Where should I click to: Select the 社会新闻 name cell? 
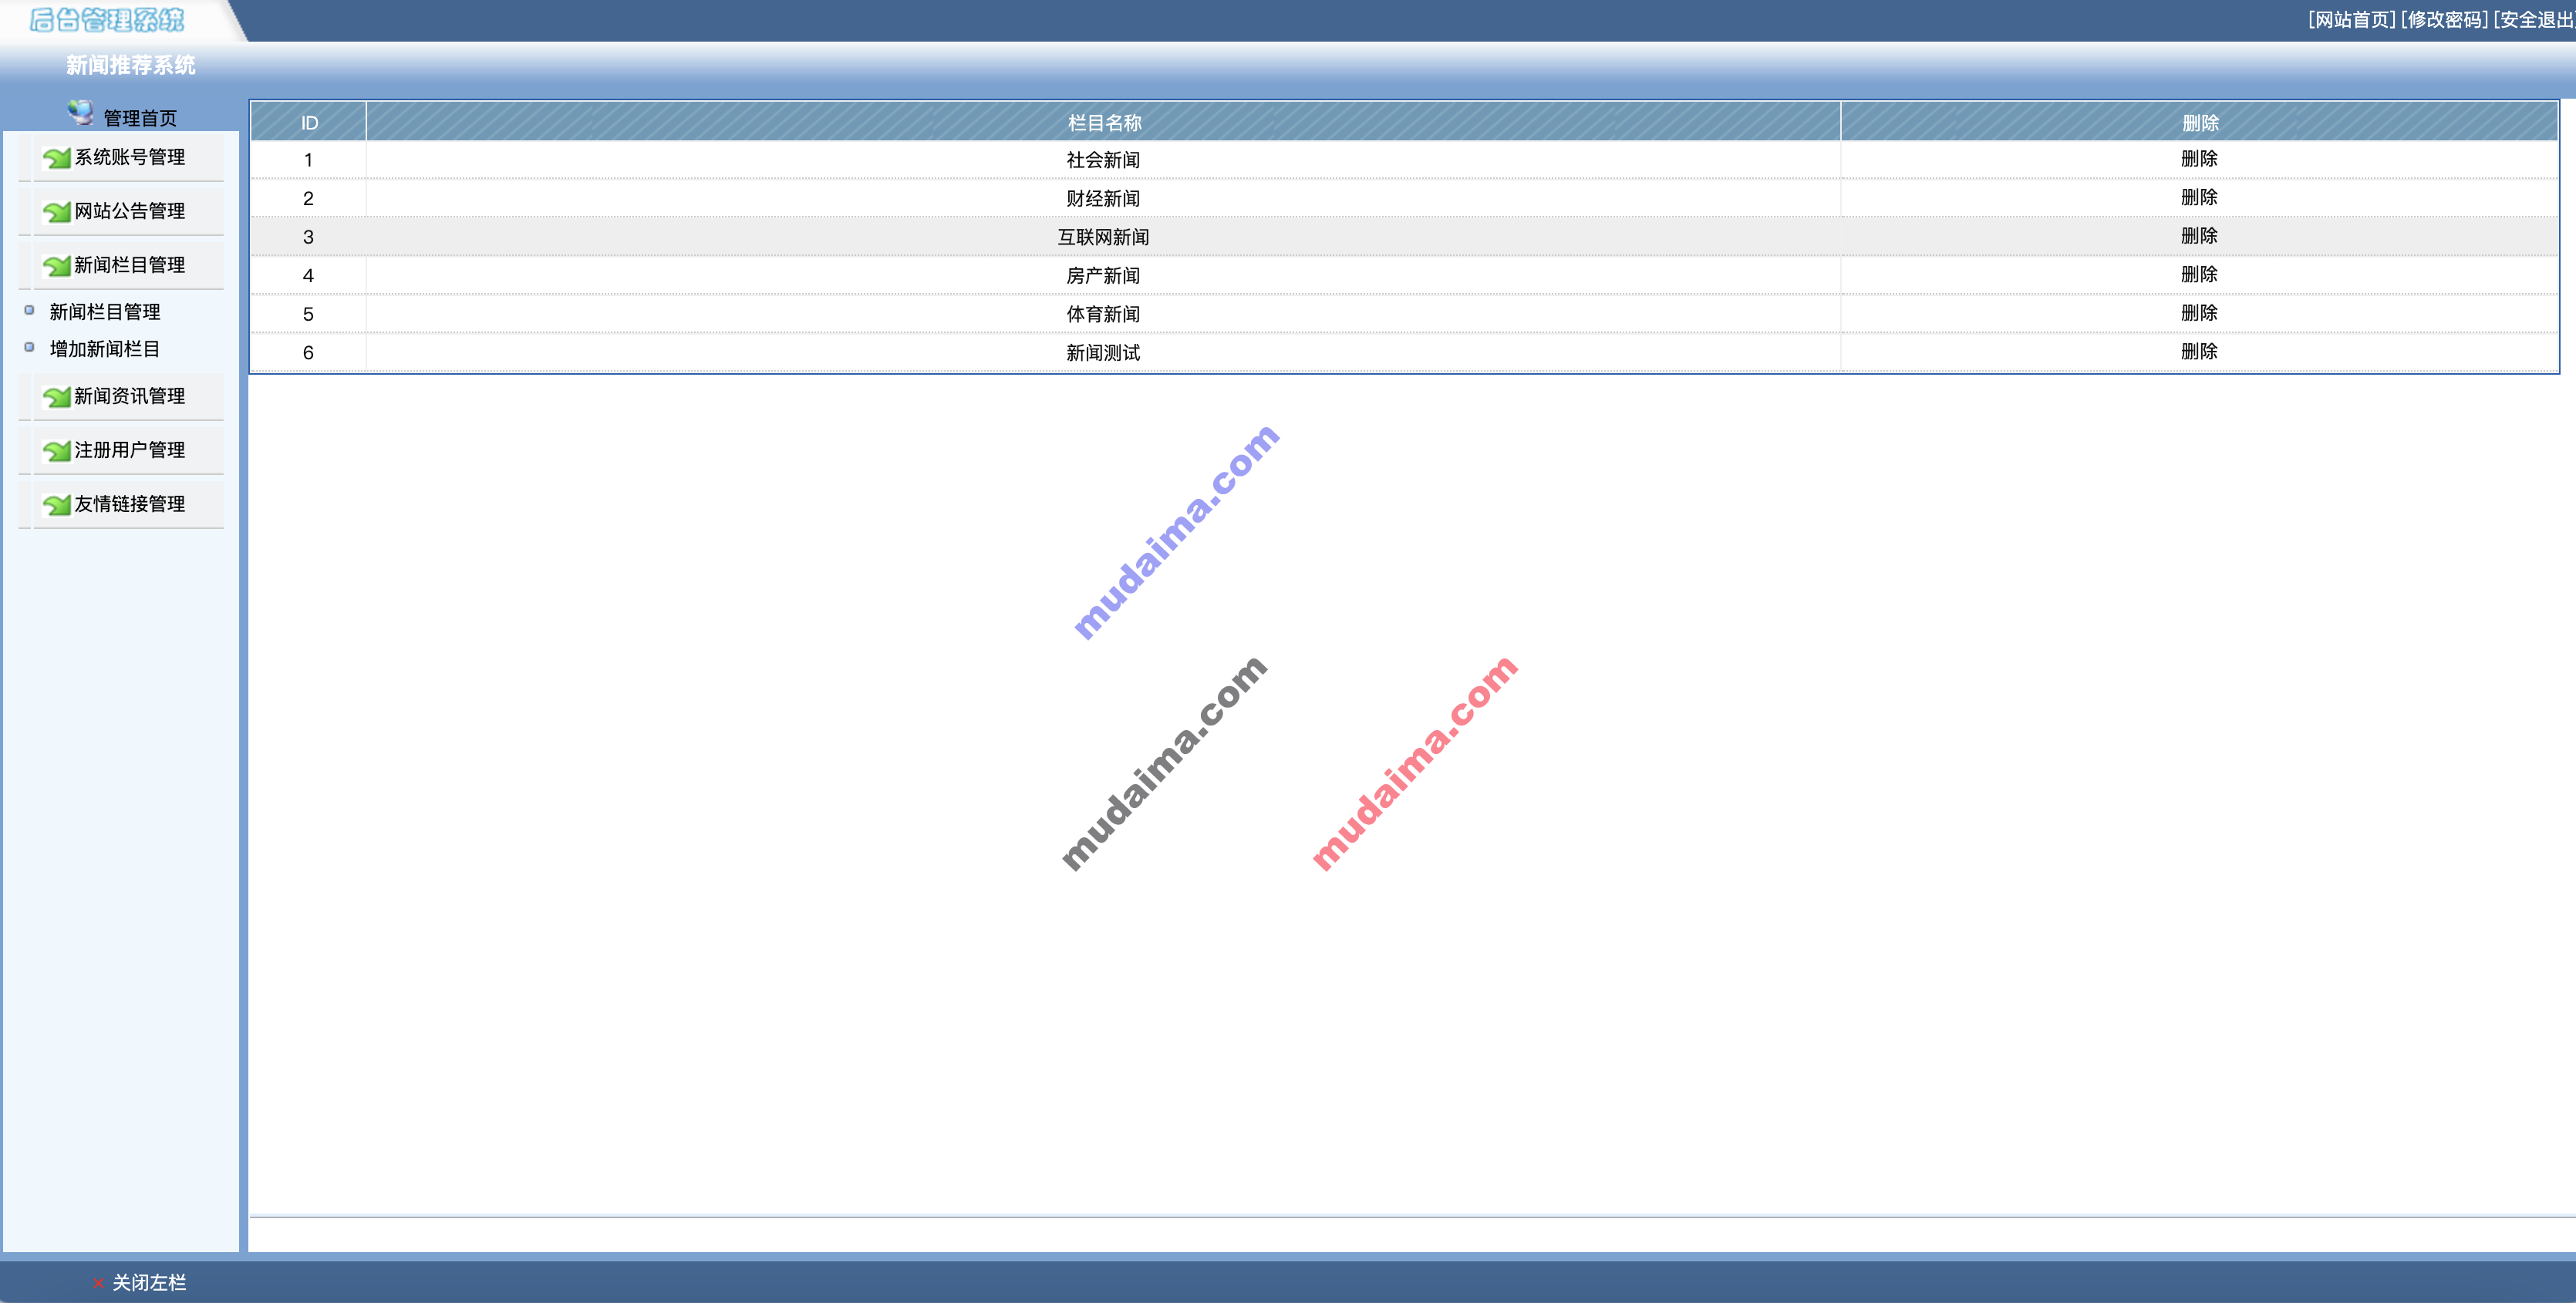click(x=1103, y=160)
